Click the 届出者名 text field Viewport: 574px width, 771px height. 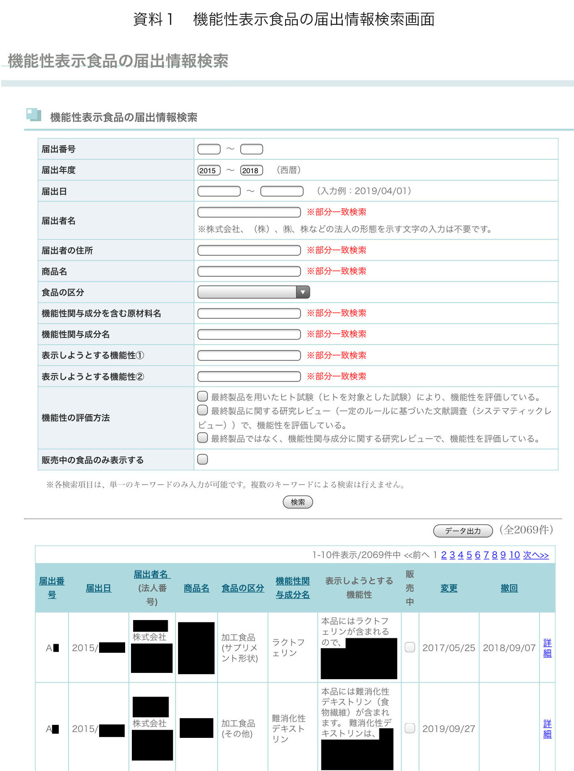click(249, 212)
